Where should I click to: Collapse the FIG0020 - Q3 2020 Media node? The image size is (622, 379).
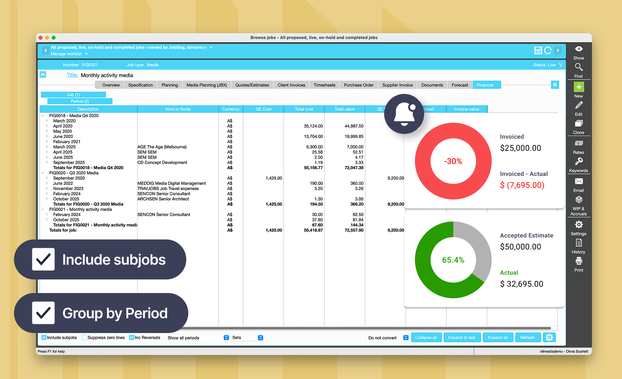[x=43, y=173]
